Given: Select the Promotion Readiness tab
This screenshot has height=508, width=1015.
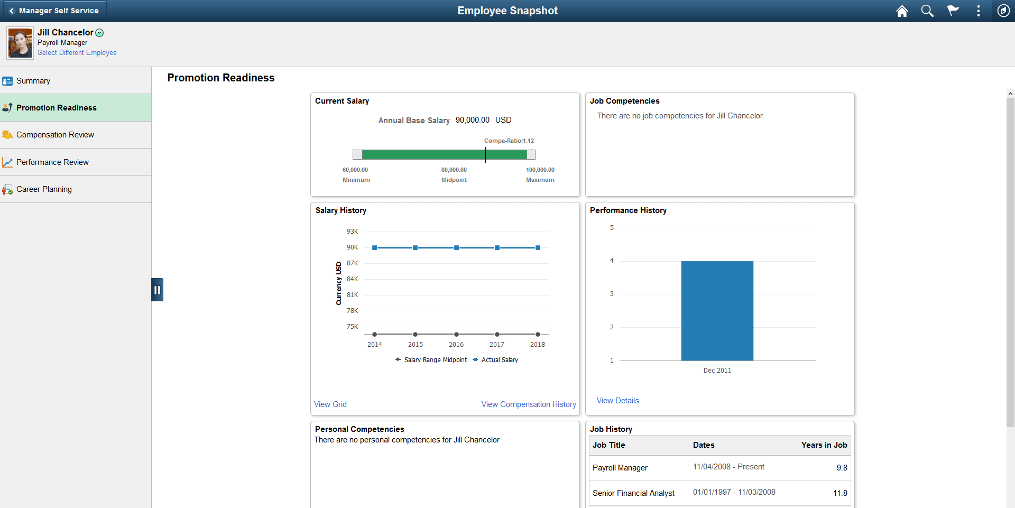Looking at the screenshot, I should 76,108.
